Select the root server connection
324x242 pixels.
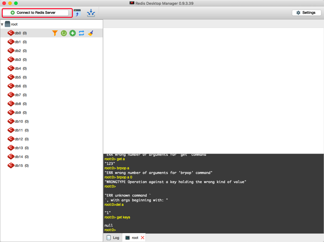pos(14,24)
